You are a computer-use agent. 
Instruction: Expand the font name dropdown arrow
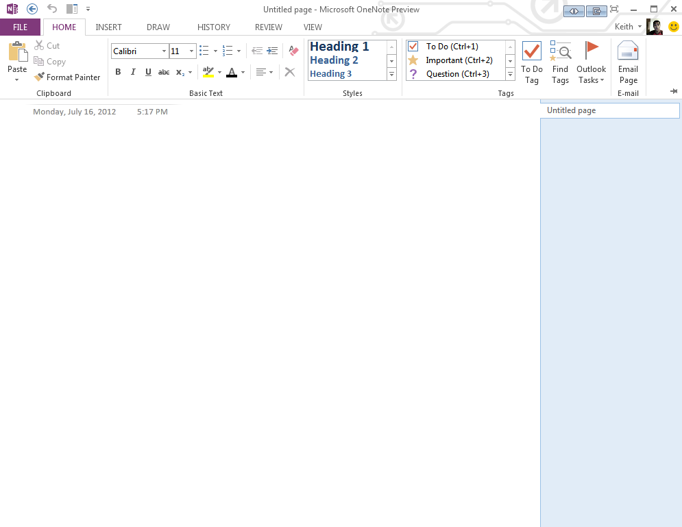164,51
